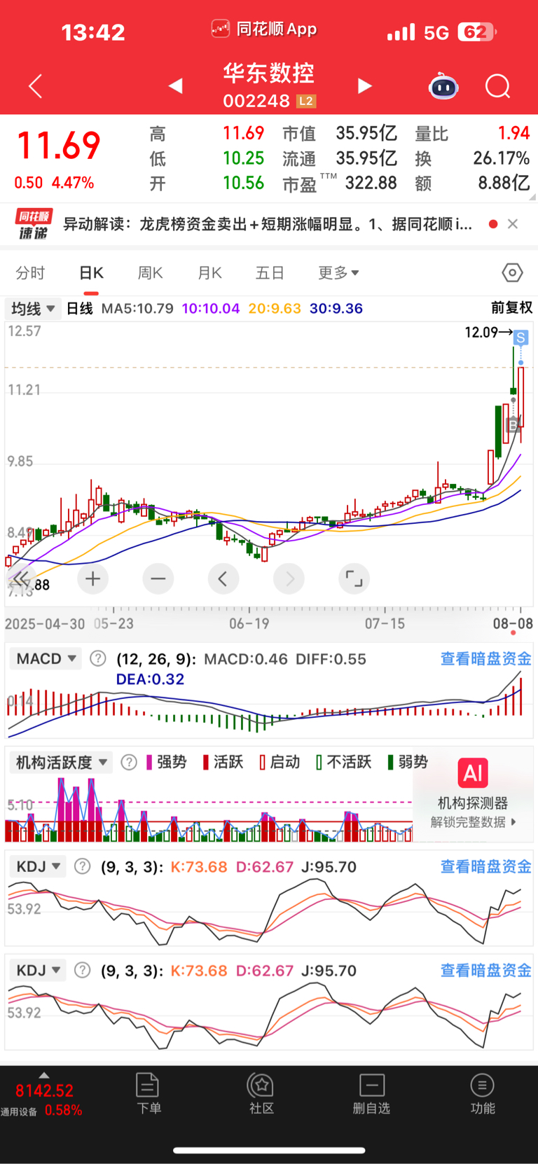This screenshot has width=538, height=1164.
Task: Open 机构活跃度 help question mark
Action: [129, 762]
